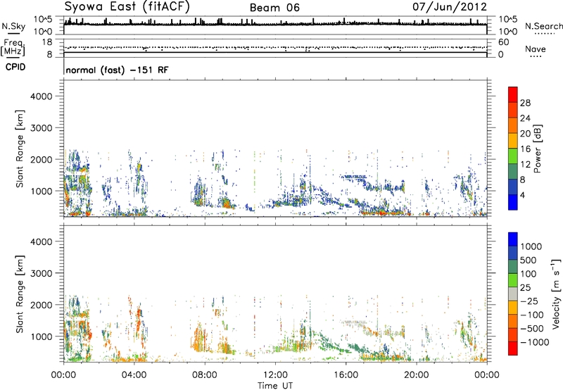Viewport: 563px width, 390px height.
Task: Click the '12:00' time axis label
Action: [275, 375]
